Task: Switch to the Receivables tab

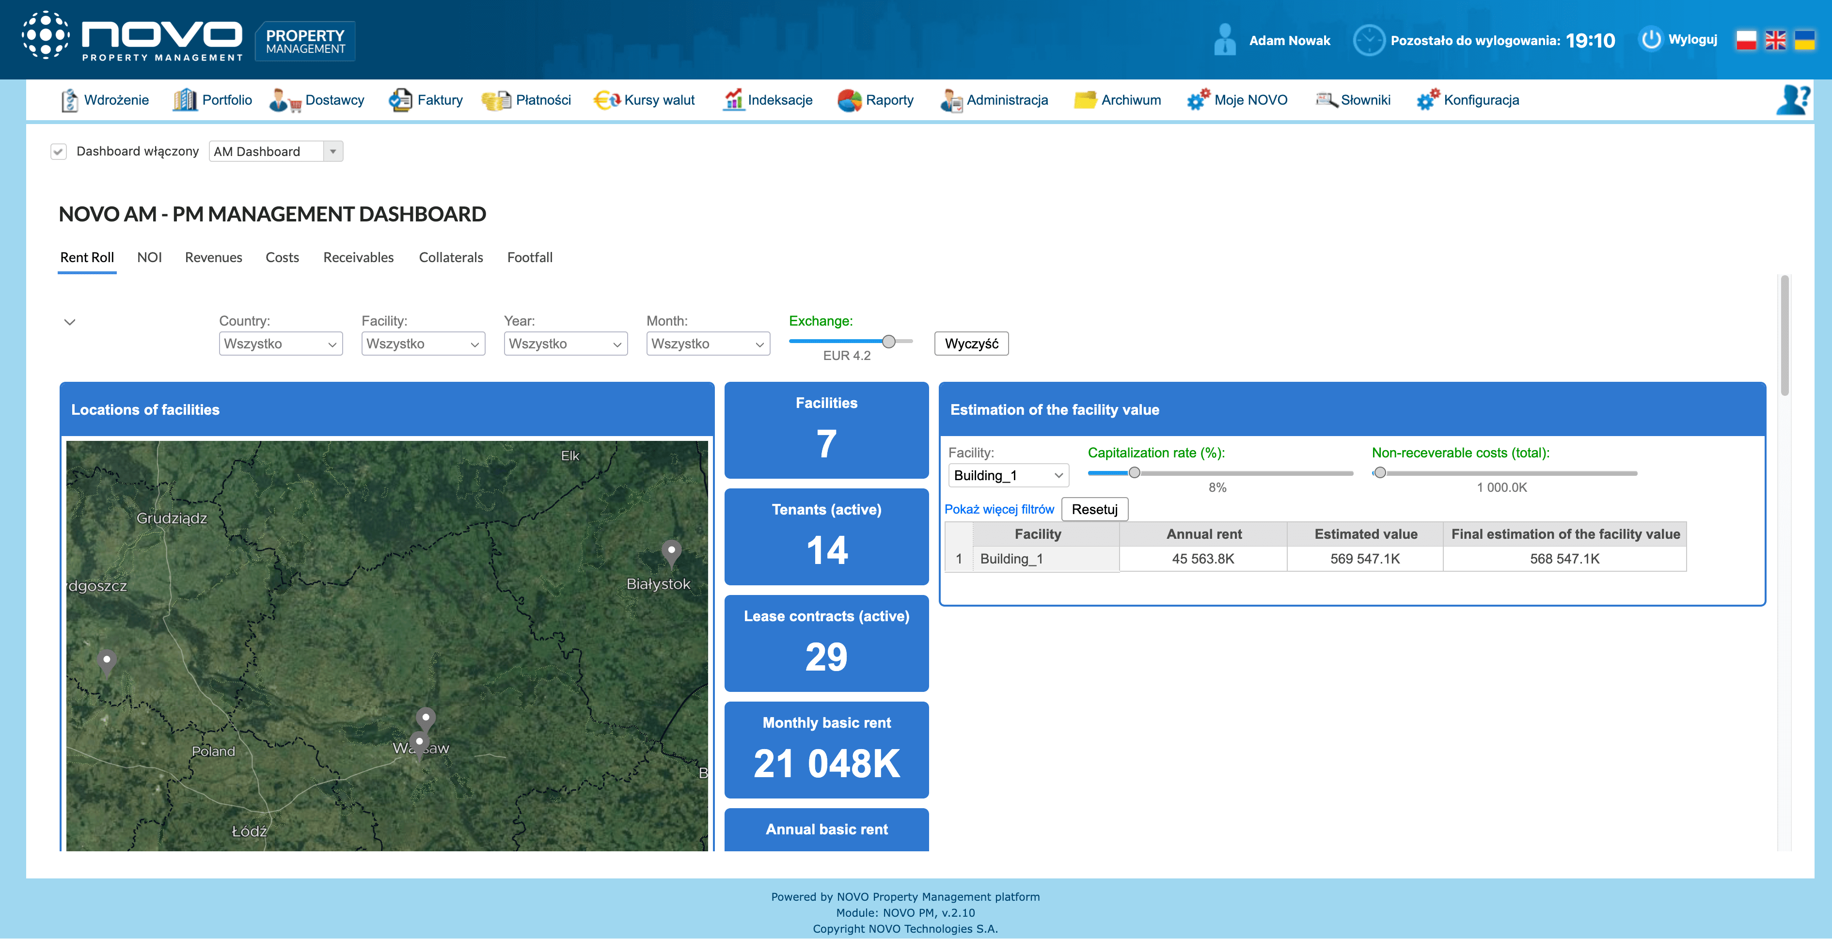Action: [358, 257]
